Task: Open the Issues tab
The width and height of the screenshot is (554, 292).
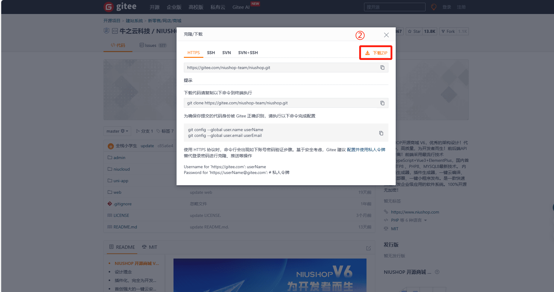Action: click(x=150, y=45)
